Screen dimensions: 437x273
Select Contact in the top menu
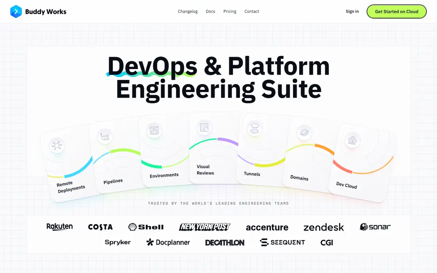click(x=251, y=12)
